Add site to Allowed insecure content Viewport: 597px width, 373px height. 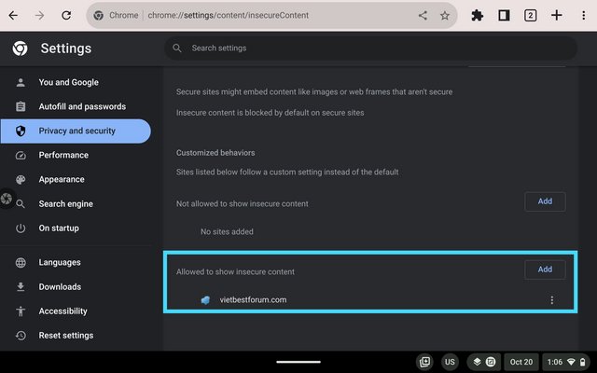545,269
